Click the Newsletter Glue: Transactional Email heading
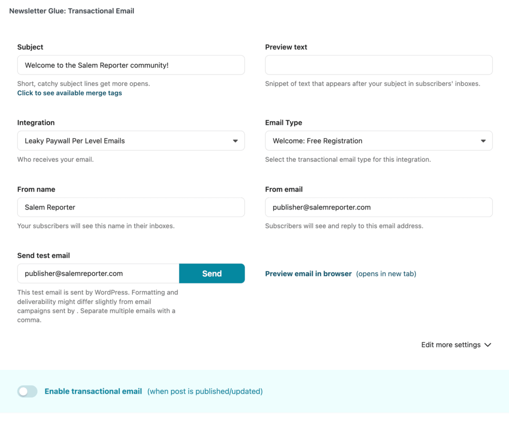The width and height of the screenshot is (509, 423). (72, 11)
